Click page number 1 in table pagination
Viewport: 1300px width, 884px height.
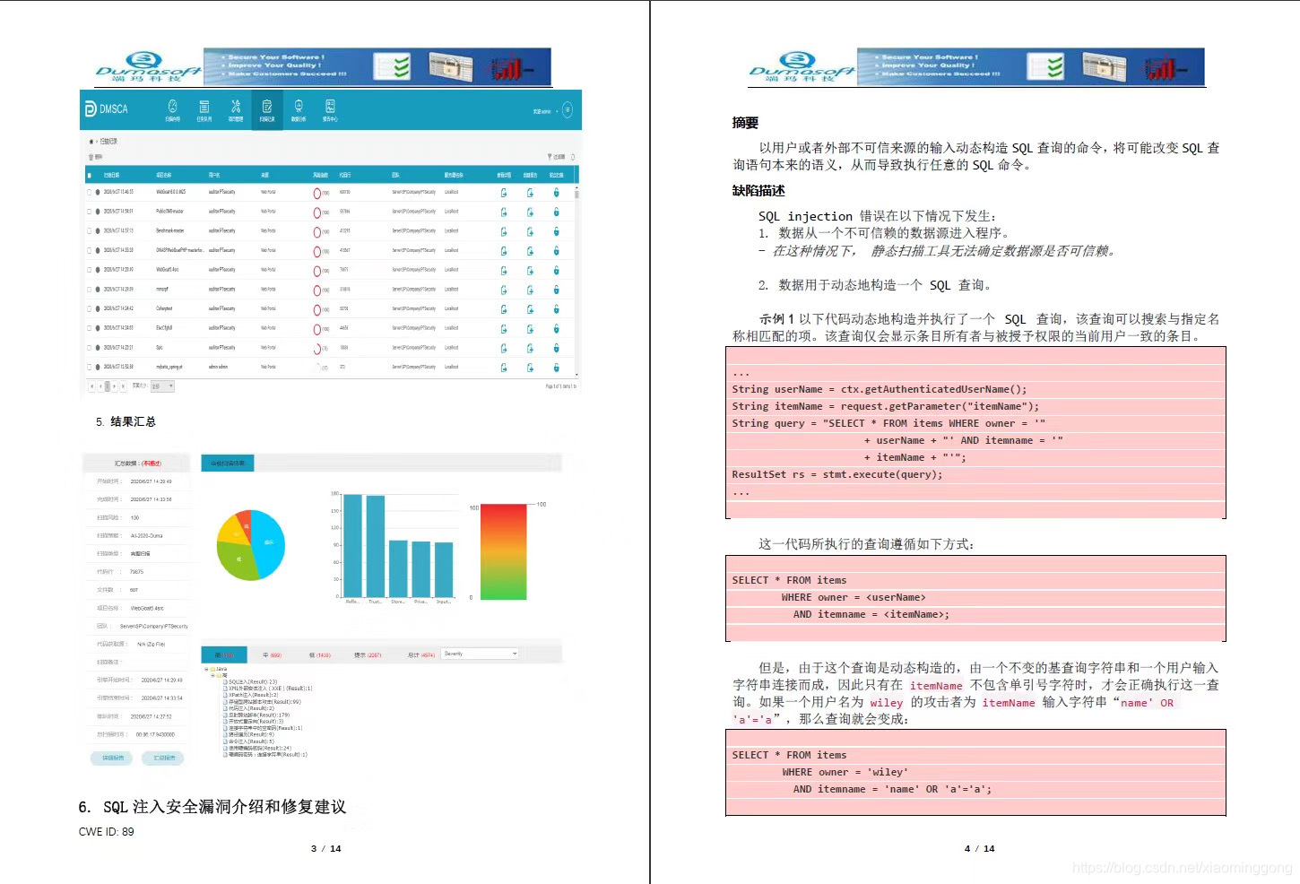(108, 386)
